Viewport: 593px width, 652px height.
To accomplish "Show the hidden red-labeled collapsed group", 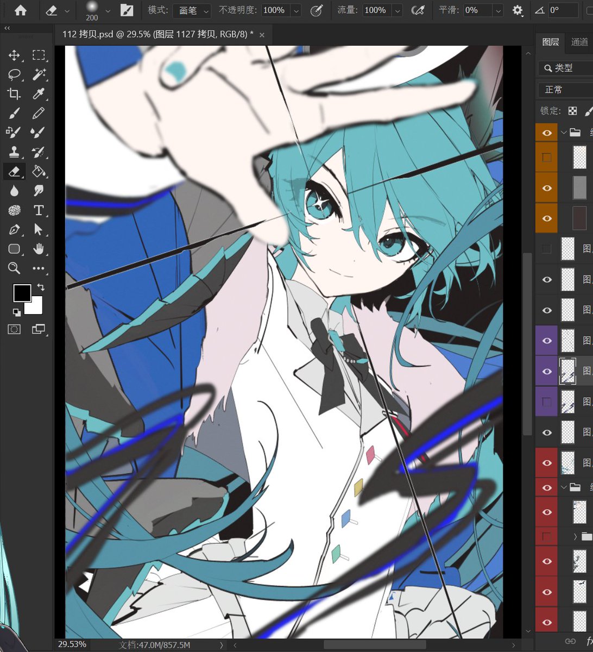I will 547,537.
